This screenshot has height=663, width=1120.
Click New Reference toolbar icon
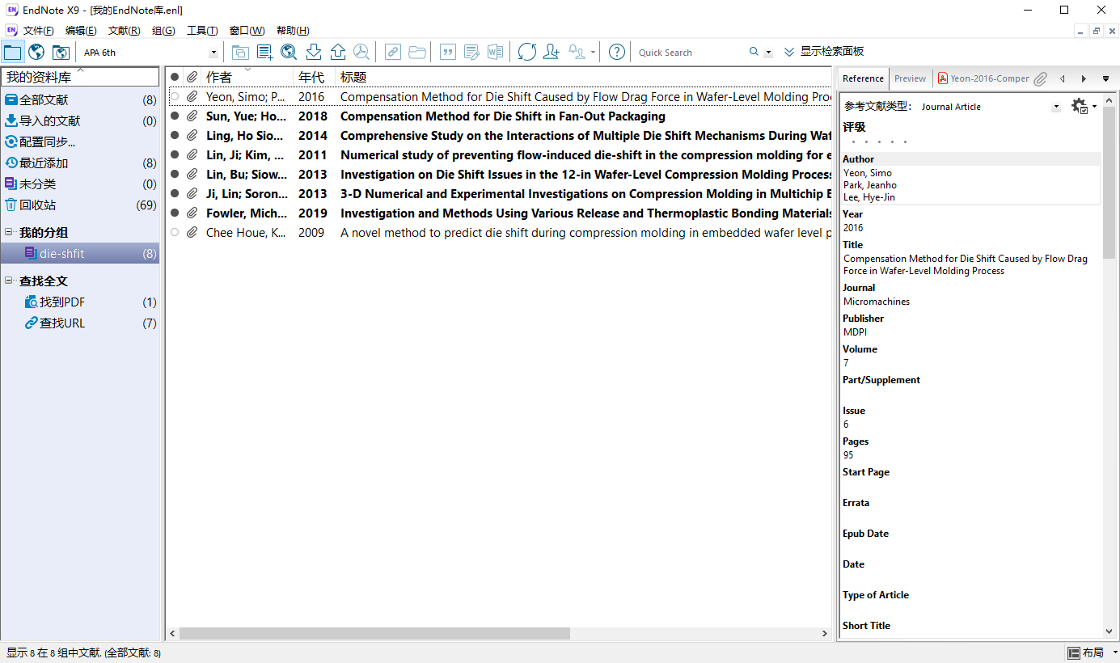point(264,53)
